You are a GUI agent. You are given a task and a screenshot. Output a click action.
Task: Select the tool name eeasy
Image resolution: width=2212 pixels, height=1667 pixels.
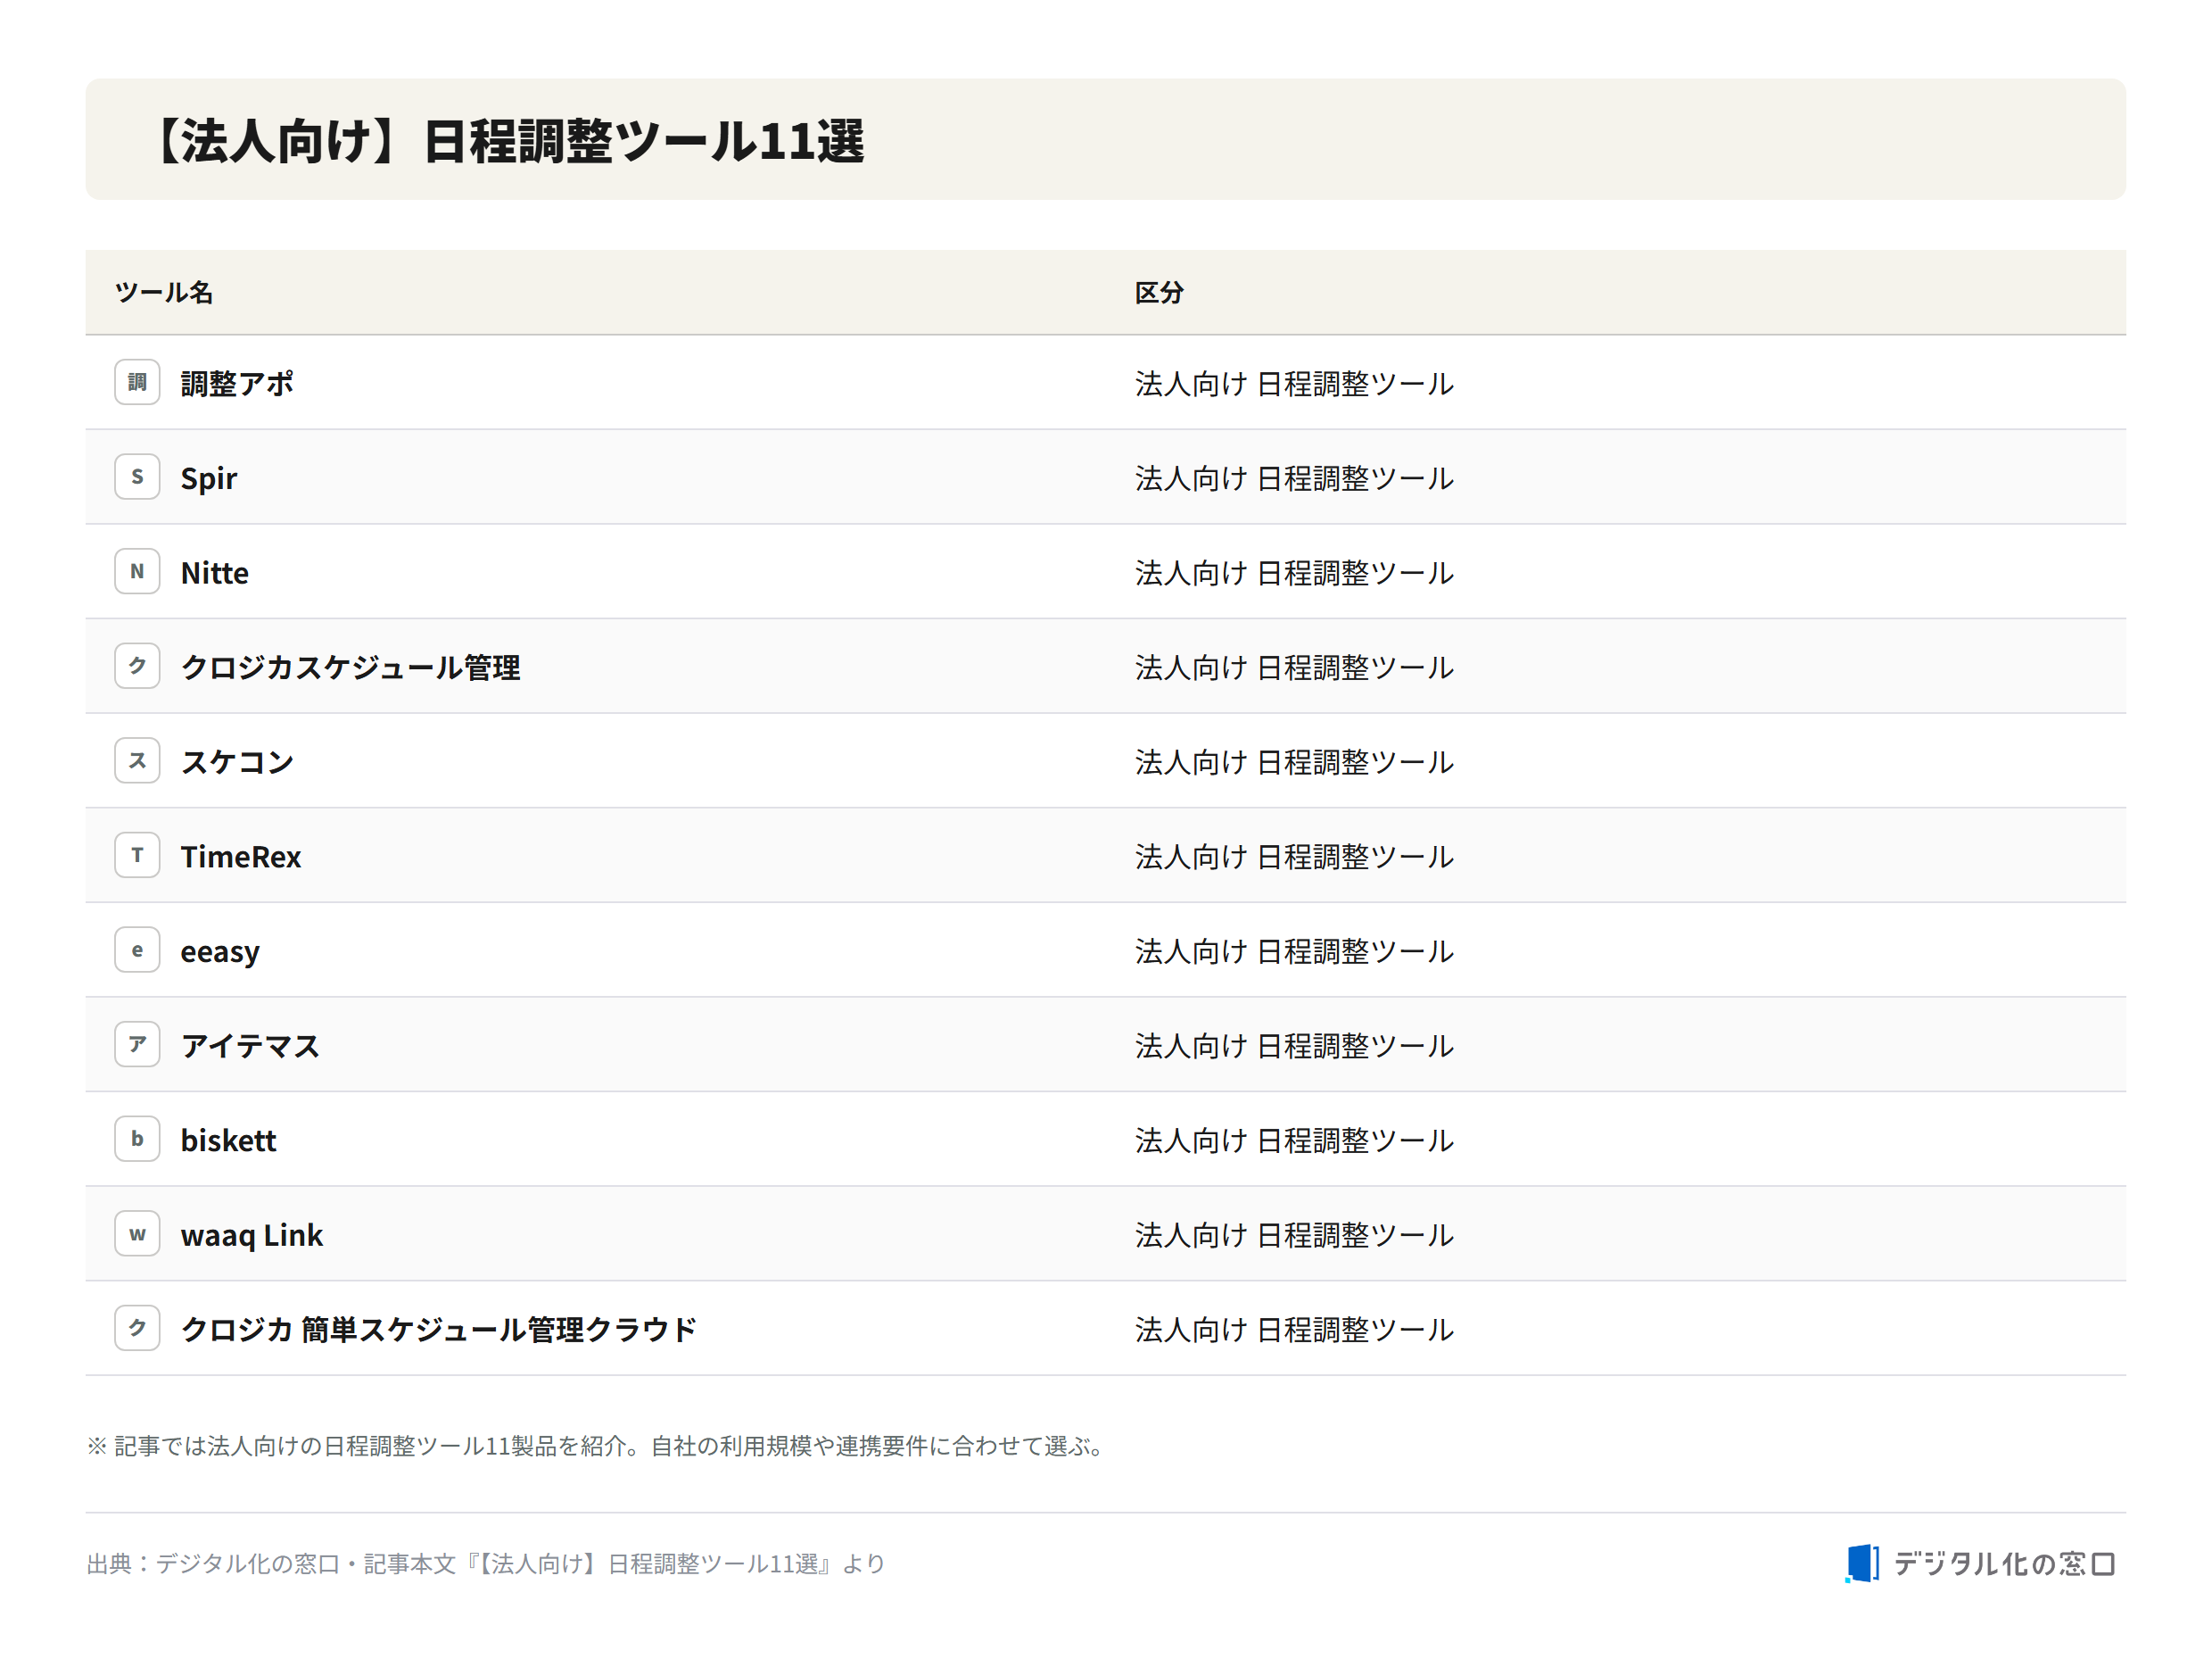[220, 951]
